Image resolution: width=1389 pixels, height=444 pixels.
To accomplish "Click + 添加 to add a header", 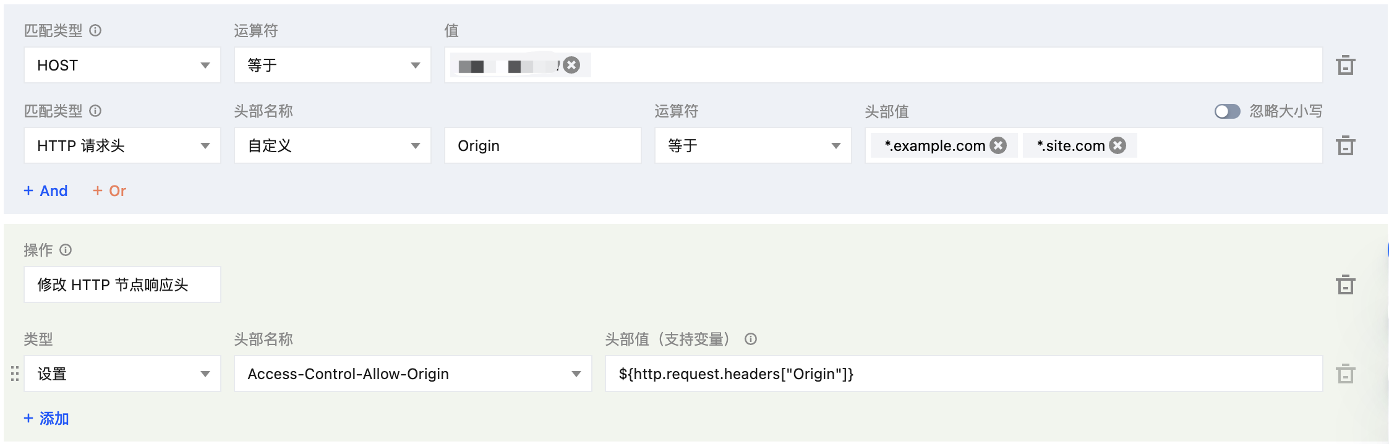I will (x=46, y=419).
